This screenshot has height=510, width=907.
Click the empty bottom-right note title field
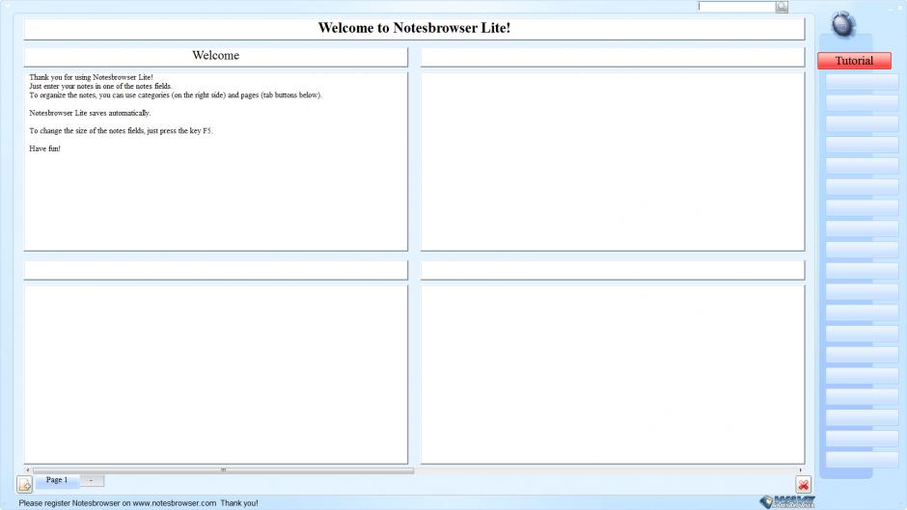[613, 270]
